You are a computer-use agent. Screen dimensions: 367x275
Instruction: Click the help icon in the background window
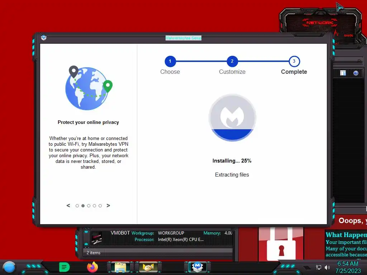356,73
